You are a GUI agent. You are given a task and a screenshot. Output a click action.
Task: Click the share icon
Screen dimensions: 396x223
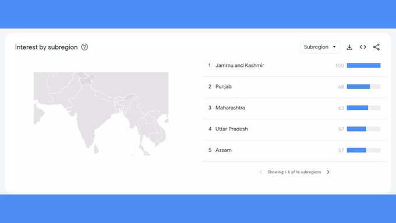click(376, 47)
